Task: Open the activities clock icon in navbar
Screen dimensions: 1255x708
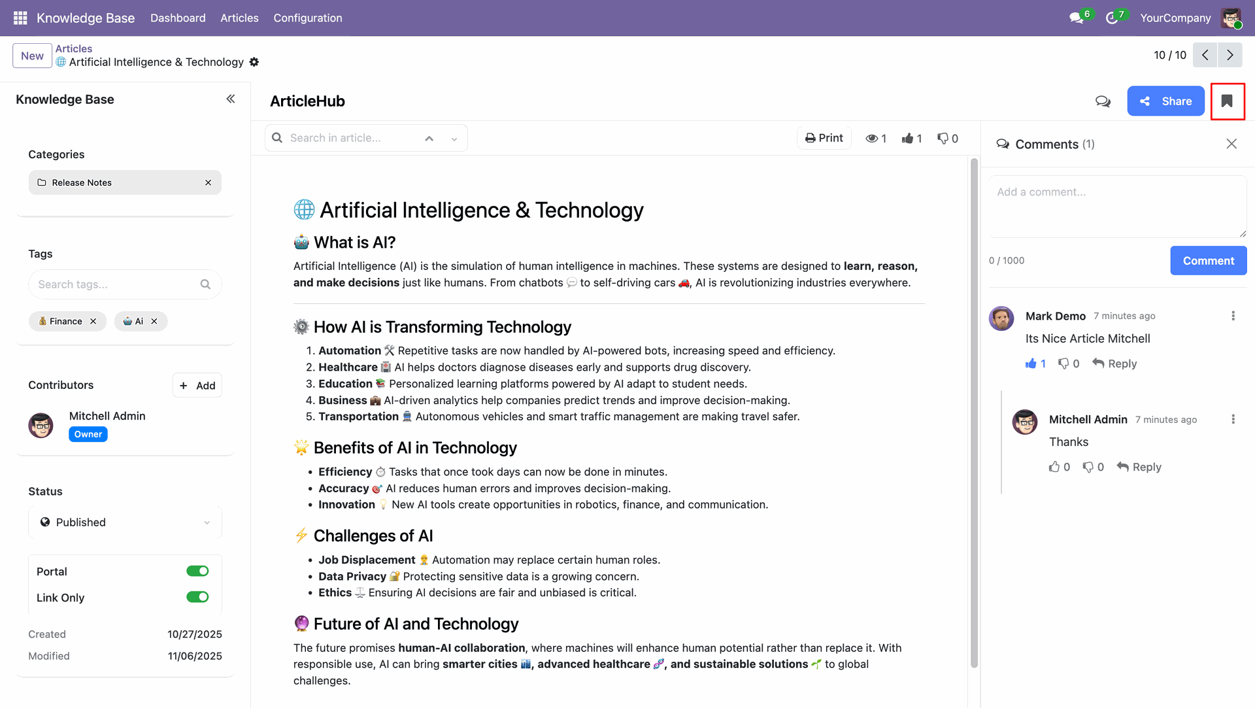Action: [1112, 18]
